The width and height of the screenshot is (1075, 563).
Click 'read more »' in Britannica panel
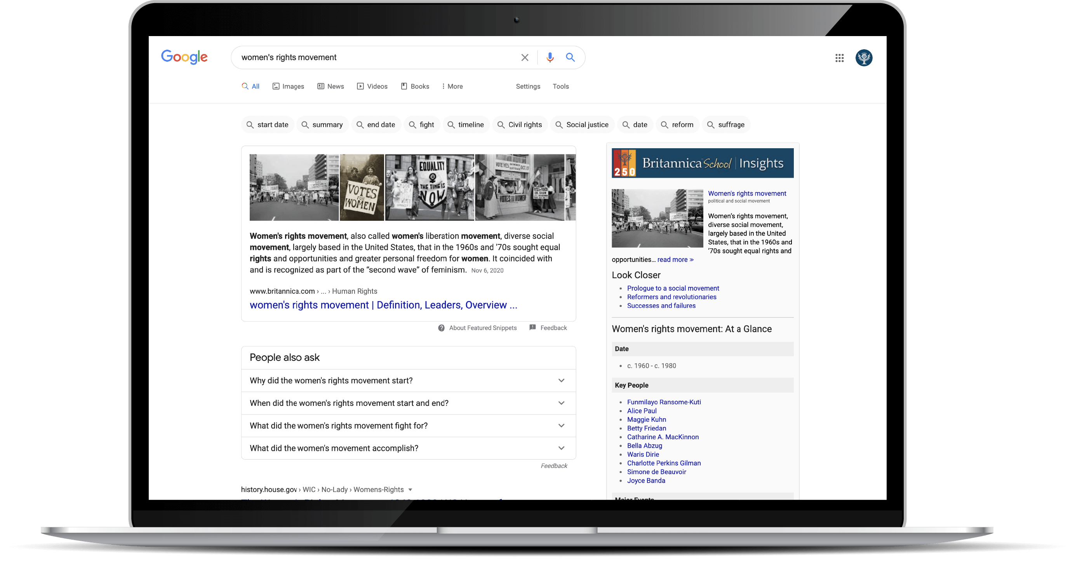[x=675, y=260]
